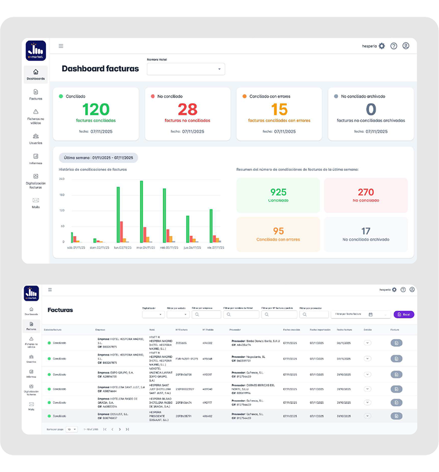
Task: Open the Filtrar por estado dropdown
Action: (178, 314)
